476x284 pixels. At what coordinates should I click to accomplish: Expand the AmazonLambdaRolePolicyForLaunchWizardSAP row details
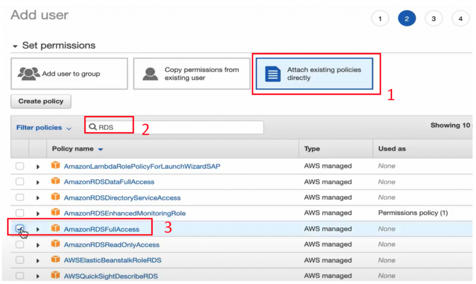coord(38,167)
